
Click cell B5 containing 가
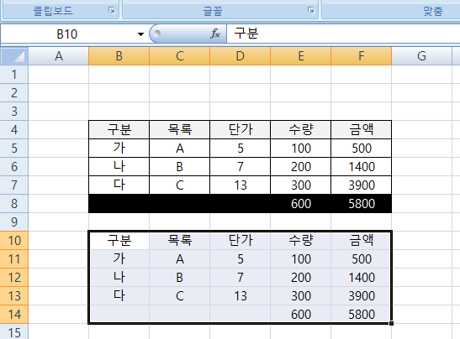[x=119, y=149]
